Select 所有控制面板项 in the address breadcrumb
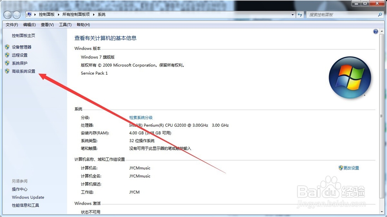The height and width of the screenshot is (217, 387). click(x=76, y=15)
